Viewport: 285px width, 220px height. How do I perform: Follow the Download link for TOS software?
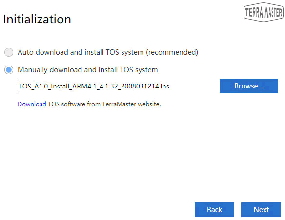(x=32, y=104)
